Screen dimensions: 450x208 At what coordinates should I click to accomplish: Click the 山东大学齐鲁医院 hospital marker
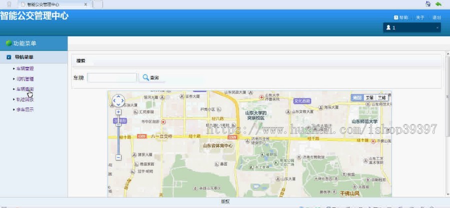pos(261,97)
